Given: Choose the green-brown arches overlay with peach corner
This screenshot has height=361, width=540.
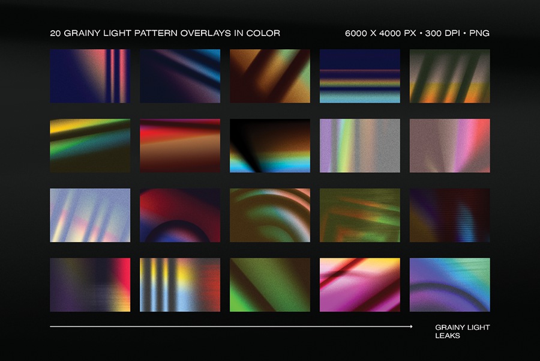Looking at the screenshot, I should point(270,216).
